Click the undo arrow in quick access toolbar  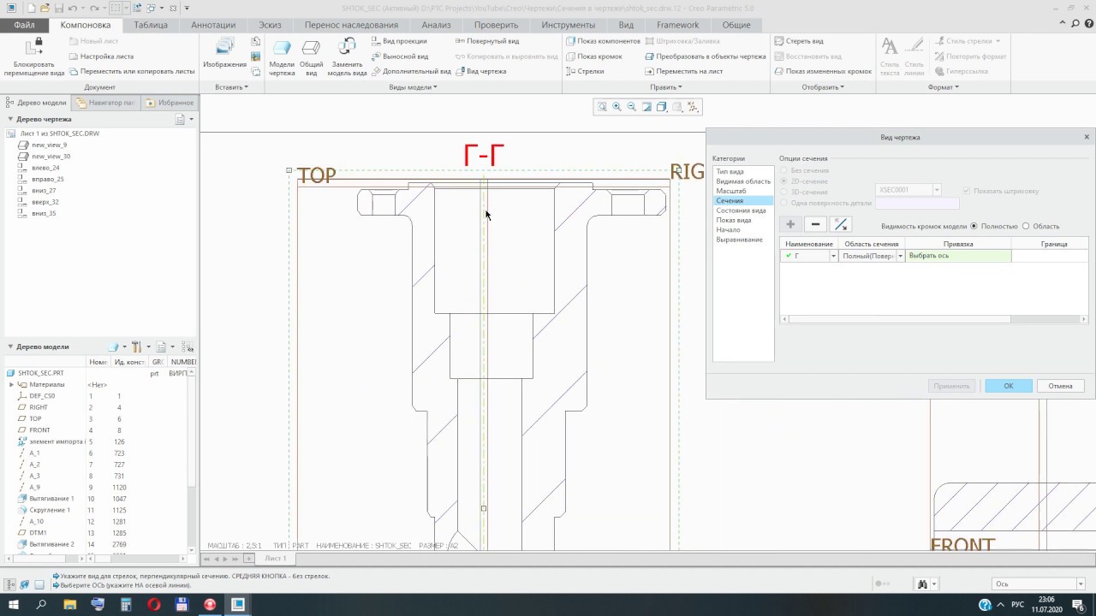74,8
